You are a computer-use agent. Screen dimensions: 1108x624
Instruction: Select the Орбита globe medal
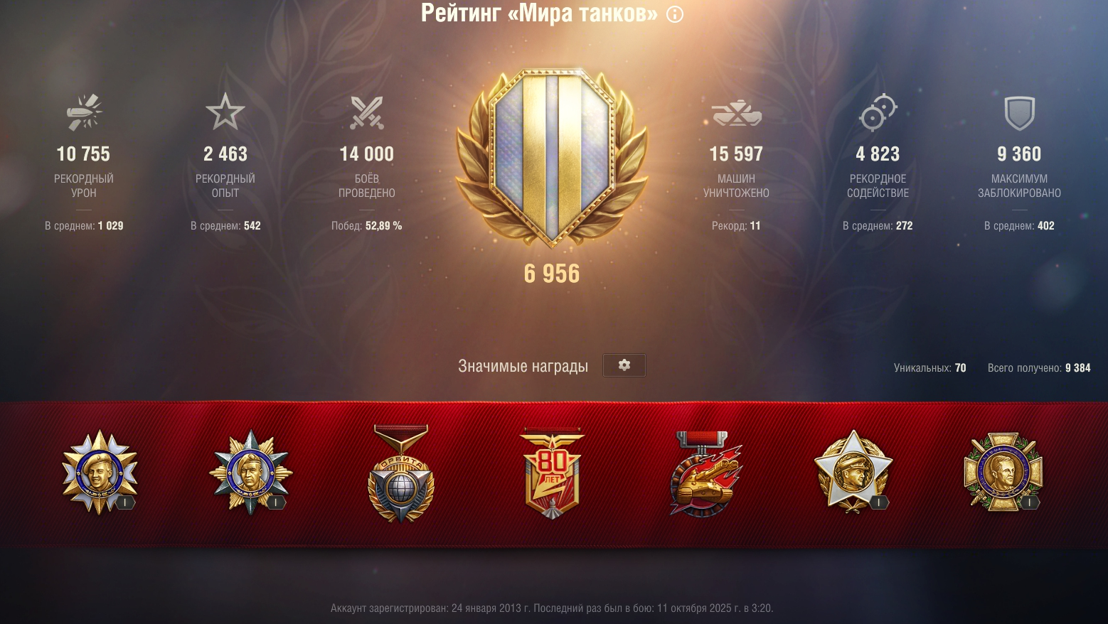[x=401, y=473]
